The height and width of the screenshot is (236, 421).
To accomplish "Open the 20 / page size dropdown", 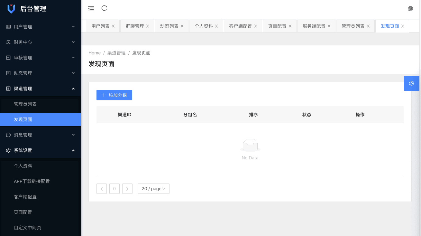I will [153, 189].
